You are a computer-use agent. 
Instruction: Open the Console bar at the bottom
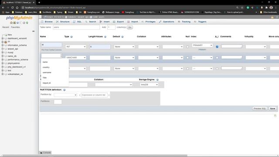pyautogui.click(x=45, y=153)
